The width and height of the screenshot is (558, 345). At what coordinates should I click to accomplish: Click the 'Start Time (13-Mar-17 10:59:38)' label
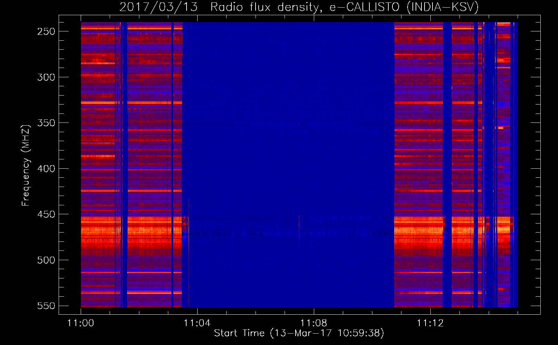coord(299,333)
